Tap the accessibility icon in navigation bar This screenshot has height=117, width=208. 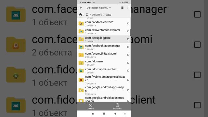pyautogui.click(x=125, y=114)
